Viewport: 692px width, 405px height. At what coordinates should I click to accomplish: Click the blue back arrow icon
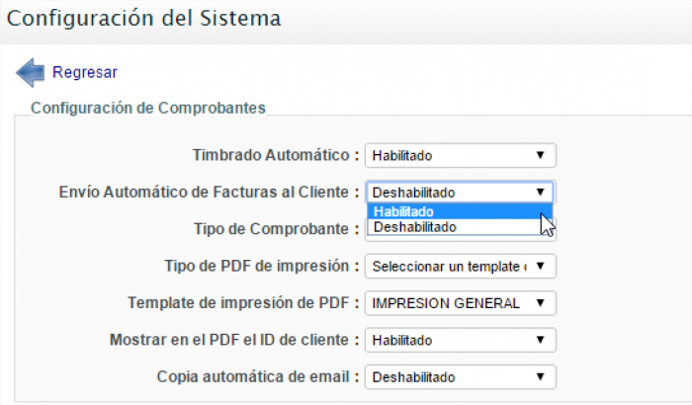(x=31, y=72)
